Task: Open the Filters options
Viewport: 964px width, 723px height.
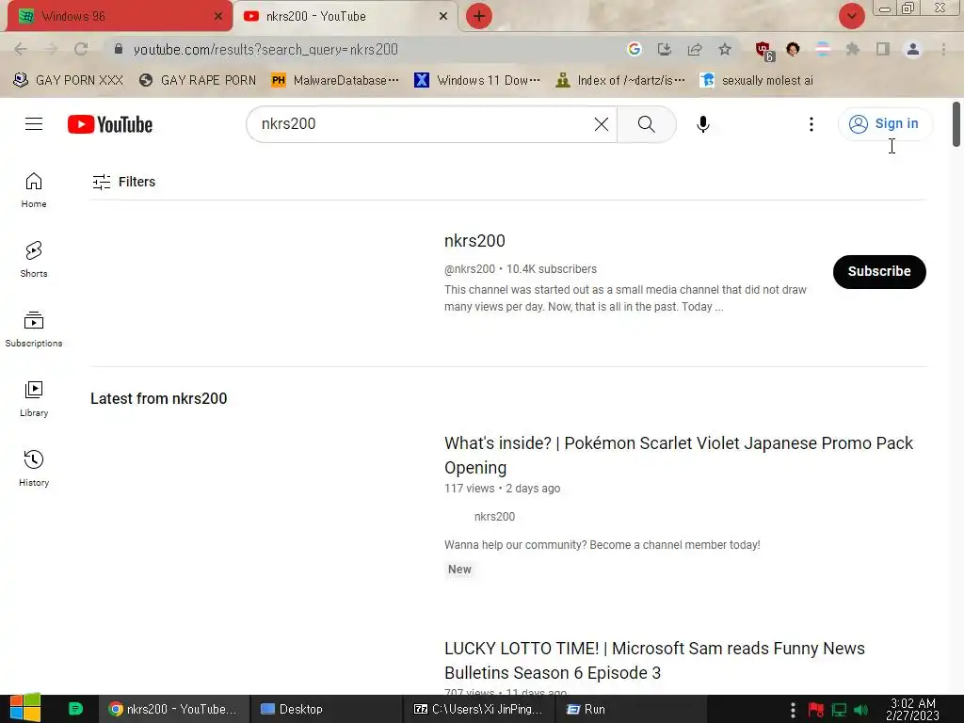Action: click(123, 182)
